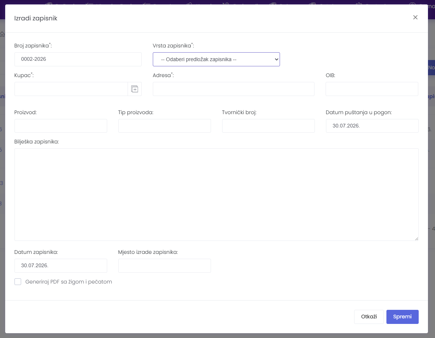This screenshot has height=338, width=435.
Task: Click the Proizvod input field
Action: point(61,126)
